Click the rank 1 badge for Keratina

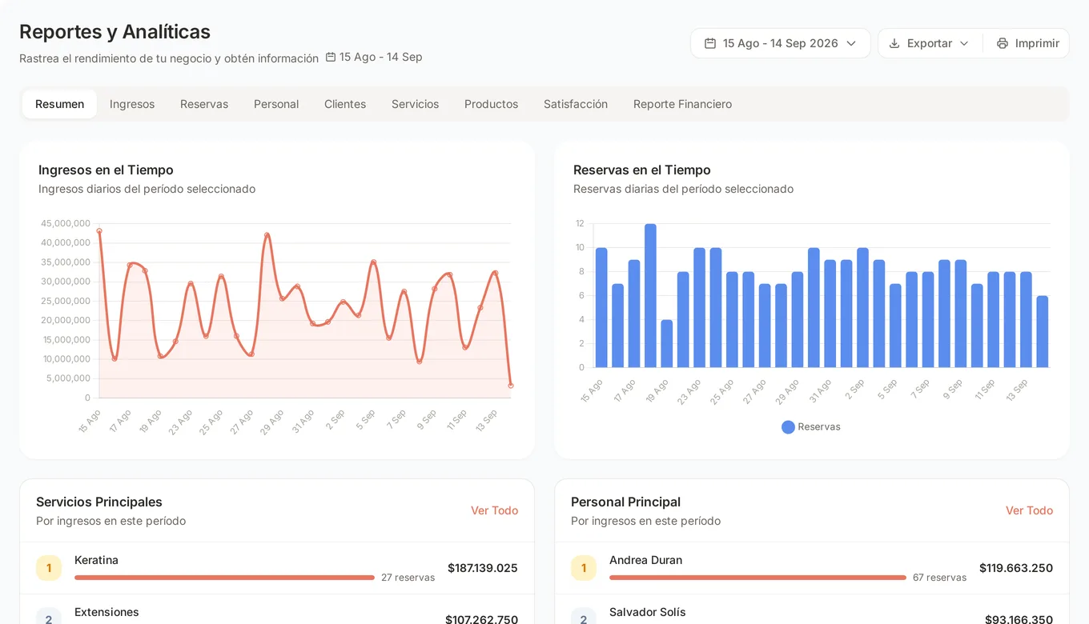coord(49,568)
